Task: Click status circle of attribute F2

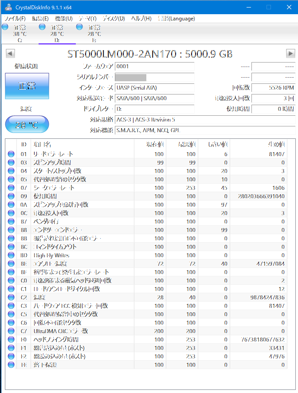Action: (11, 356)
